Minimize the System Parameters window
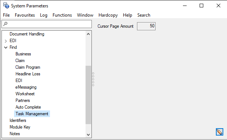 pyautogui.click(x=185, y=6)
